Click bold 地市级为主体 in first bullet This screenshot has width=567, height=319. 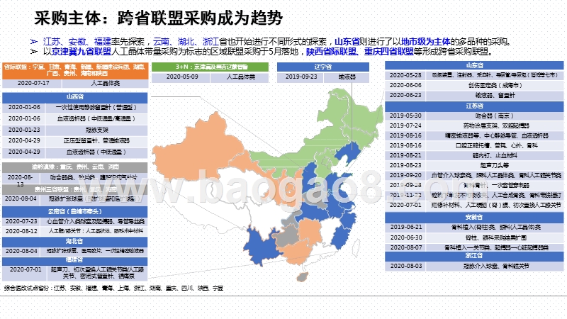426,42
